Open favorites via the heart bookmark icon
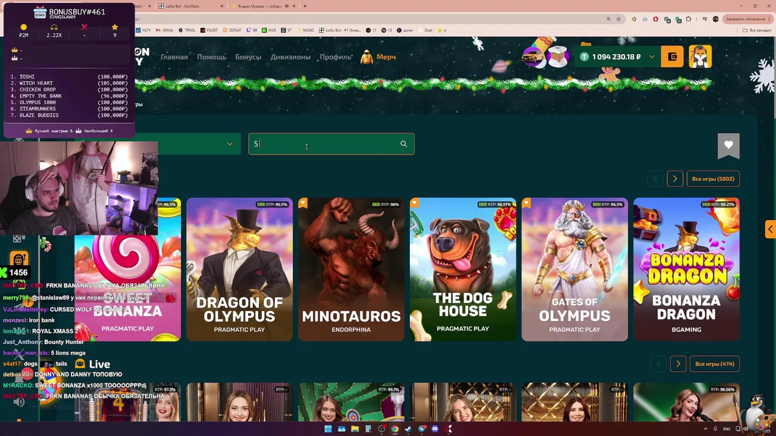776x436 pixels. pyautogui.click(x=729, y=145)
